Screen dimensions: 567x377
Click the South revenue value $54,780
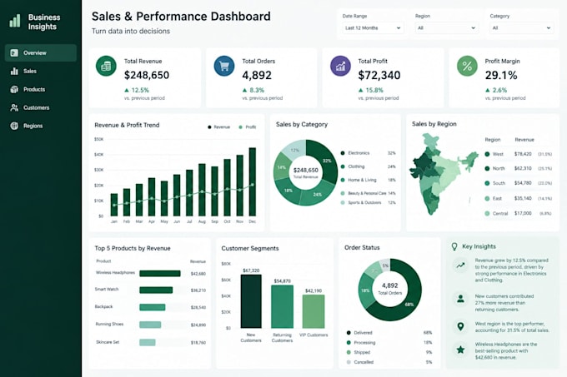(523, 183)
